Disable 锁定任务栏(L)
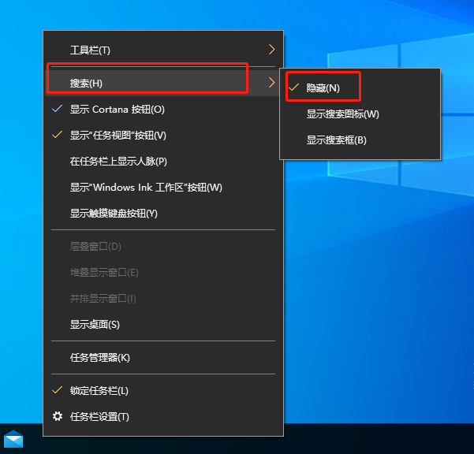Image resolution: width=474 pixels, height=454 pixels. point(99,391)
